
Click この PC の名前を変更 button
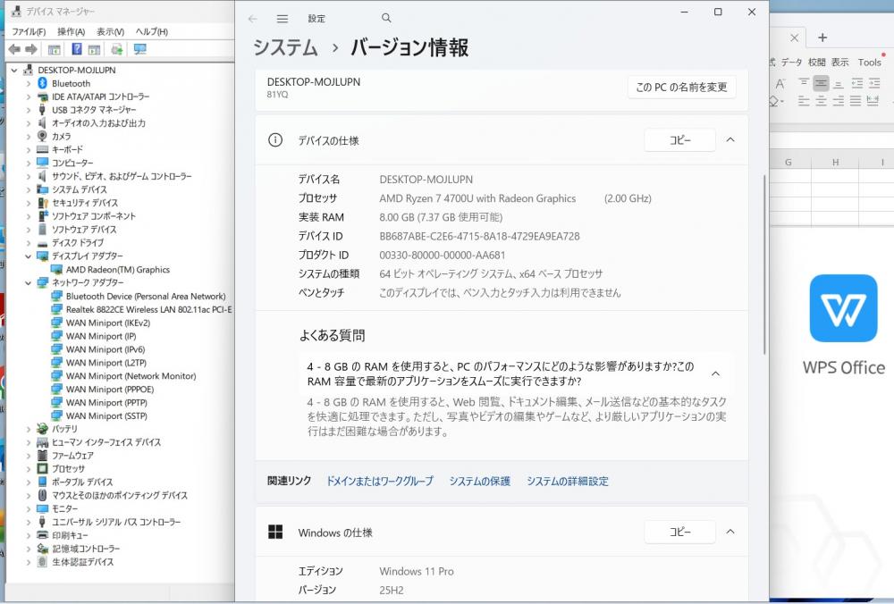pyautogui.click(x=681, y=88)
